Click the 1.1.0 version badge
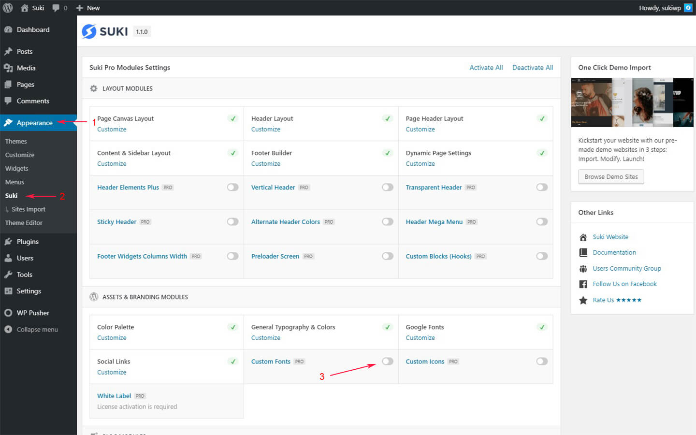Image resolution: width=696 pixels, height=435 pixels. [x=142, y=31]
